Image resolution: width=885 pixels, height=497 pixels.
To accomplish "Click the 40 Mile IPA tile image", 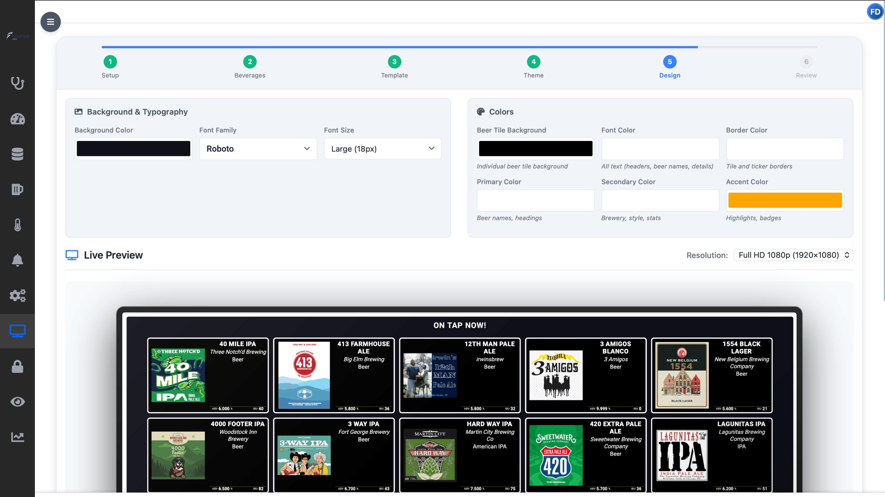I will [x=178, y=375].
